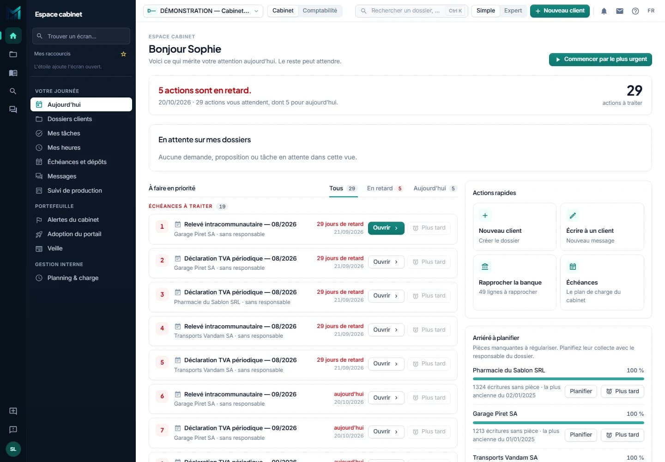Open Planning & charge
Screen dimensions: 665x462
point(81,278)
